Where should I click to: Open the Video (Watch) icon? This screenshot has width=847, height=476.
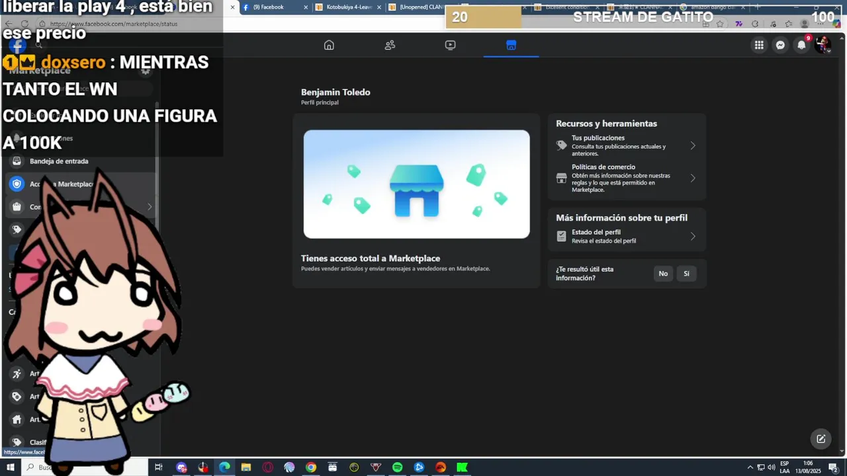450,45
